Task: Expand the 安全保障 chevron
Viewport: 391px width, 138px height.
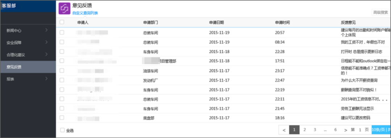Action: click(x=46, y=42)
